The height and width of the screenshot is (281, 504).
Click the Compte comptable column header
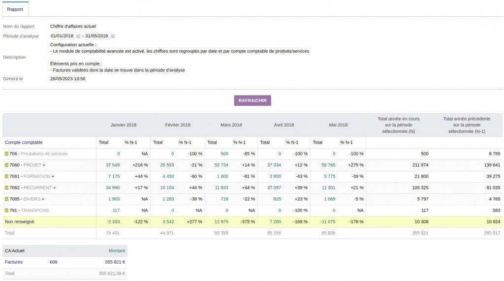(24, 142)
